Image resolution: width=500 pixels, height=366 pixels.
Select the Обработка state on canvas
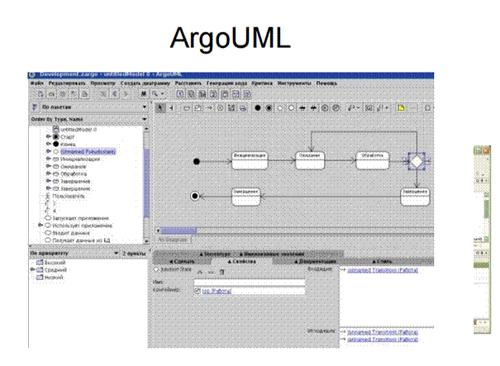(372, 160)
